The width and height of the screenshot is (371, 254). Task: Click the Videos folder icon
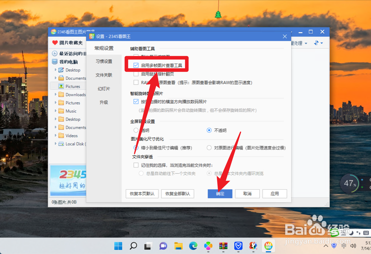click(x=61, y=136)
